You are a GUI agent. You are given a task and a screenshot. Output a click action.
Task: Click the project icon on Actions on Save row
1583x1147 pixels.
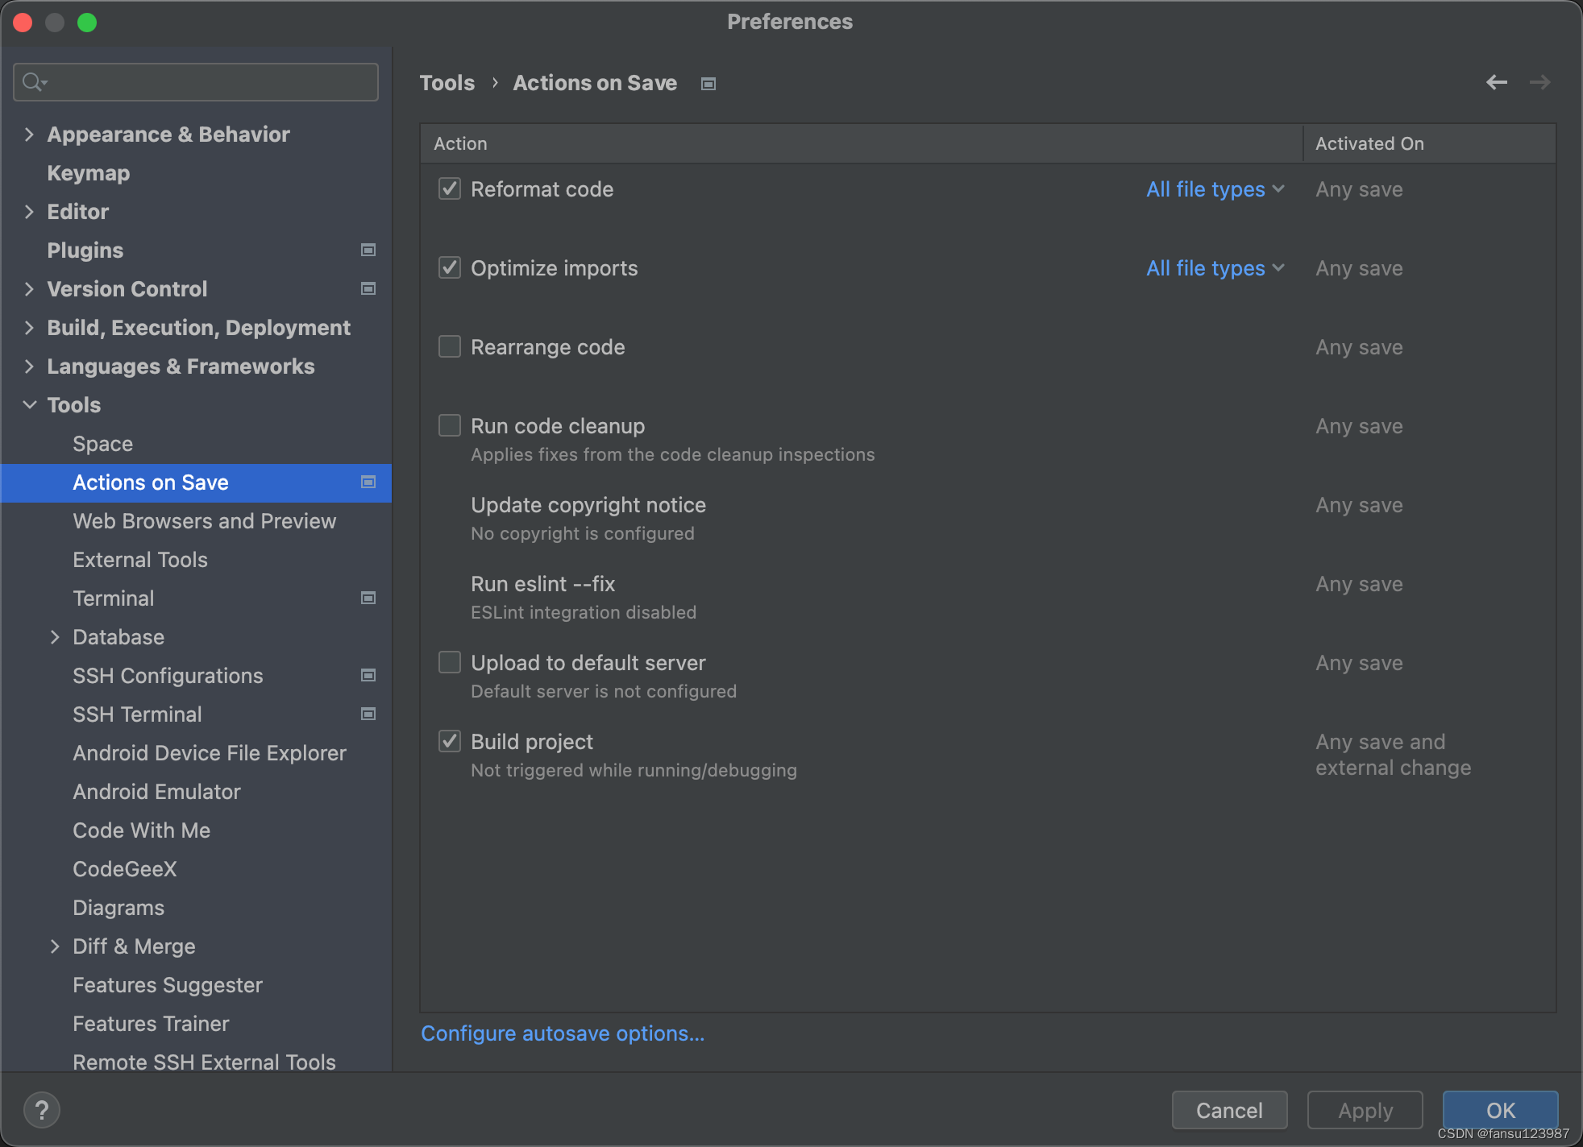(368, 482)
